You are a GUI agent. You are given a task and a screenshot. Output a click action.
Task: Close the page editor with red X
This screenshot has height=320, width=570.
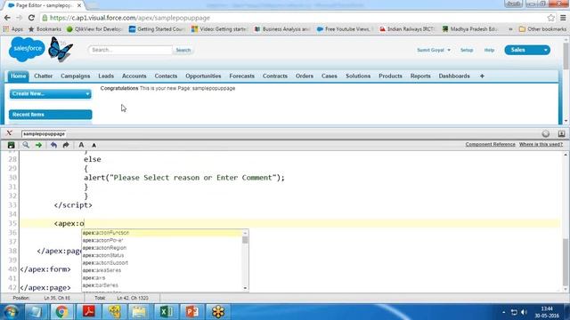[x=9, y=133]
